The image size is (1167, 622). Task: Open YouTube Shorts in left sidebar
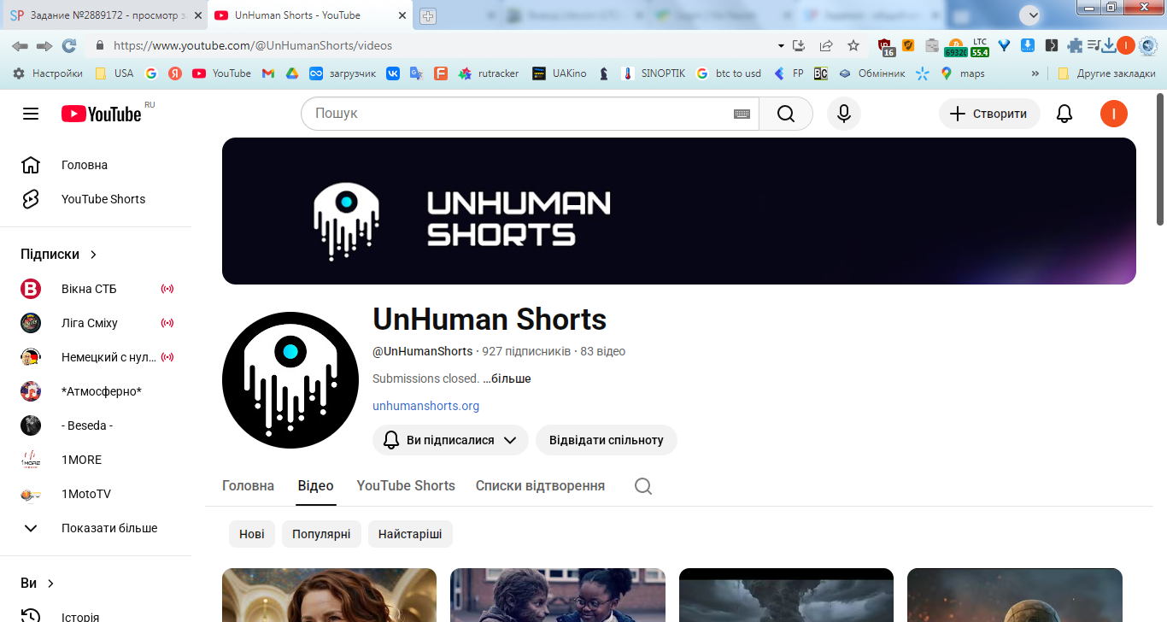tap(96, 199)
